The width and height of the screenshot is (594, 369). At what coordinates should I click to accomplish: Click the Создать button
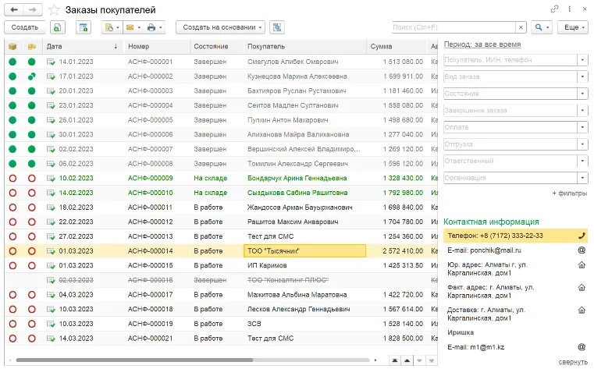[25, 27]
